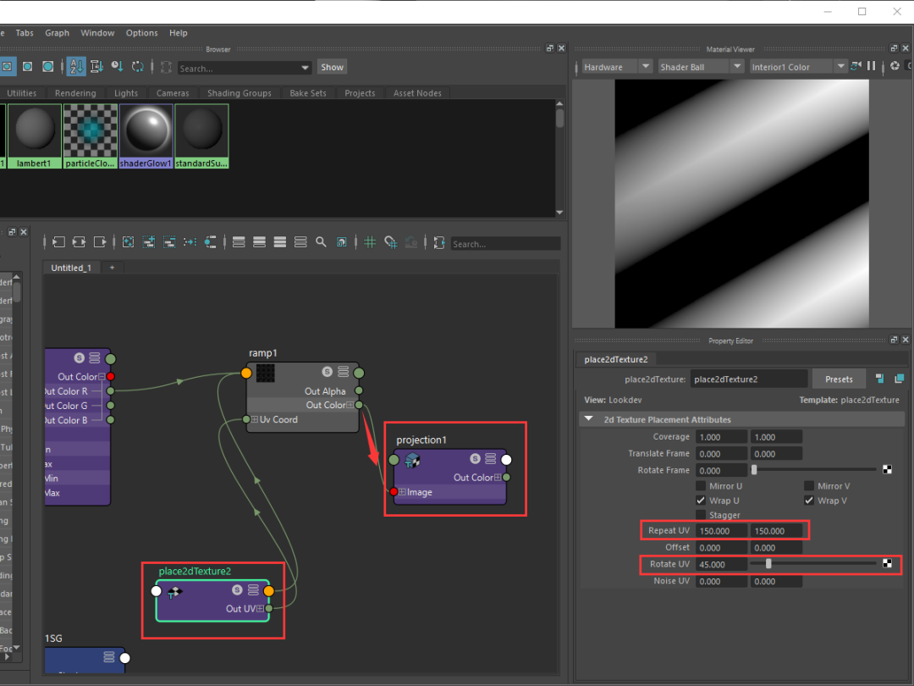Click the A-Z sort by name icon
The height and width of the screenshot is (686, 914).
tap(76, 67)
